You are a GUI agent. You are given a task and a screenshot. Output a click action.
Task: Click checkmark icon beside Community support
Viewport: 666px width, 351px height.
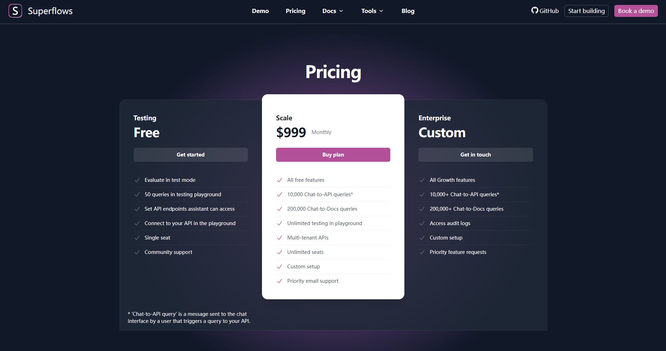coord(137,252)
